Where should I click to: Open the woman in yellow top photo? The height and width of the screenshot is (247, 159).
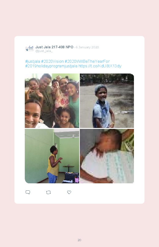(52, 156)
